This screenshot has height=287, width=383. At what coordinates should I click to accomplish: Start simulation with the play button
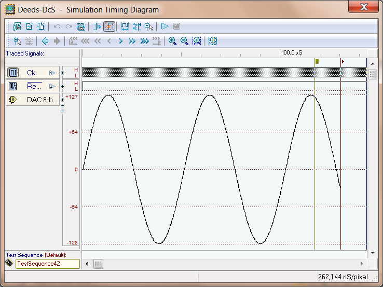pos(165,26)
